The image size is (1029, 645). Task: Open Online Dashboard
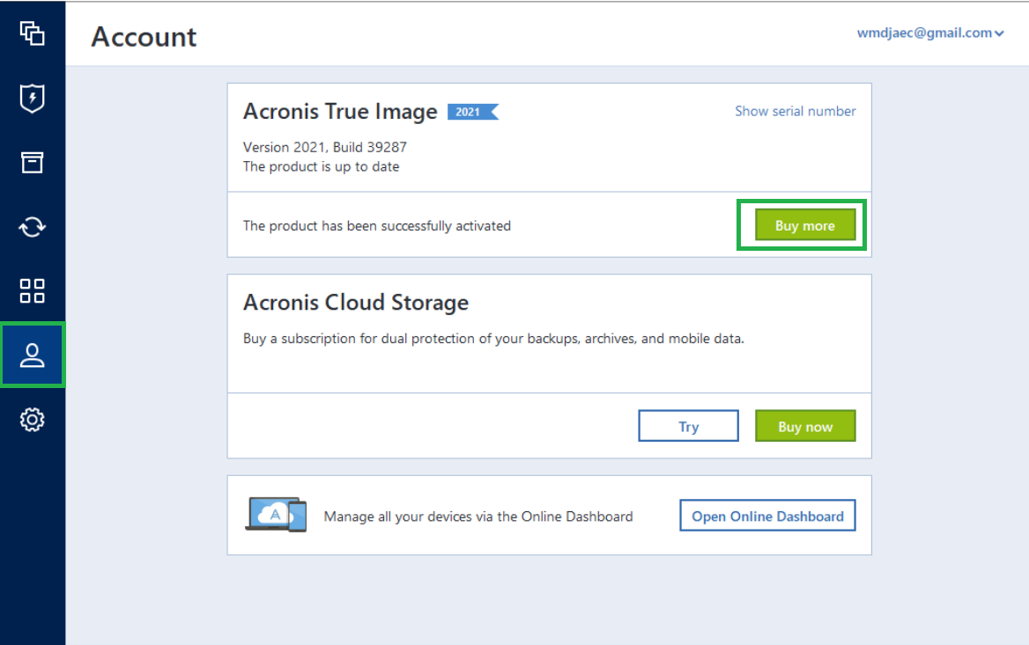tap(766, 516)
